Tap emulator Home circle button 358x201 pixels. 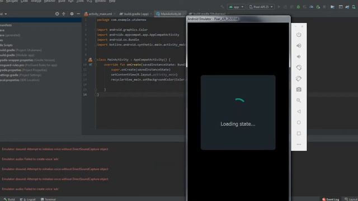[x=299, y=123]
